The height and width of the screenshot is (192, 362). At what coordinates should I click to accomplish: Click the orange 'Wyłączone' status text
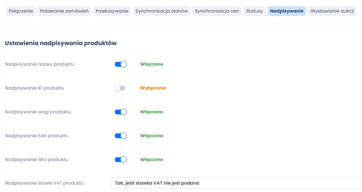[x=153, y=88]
